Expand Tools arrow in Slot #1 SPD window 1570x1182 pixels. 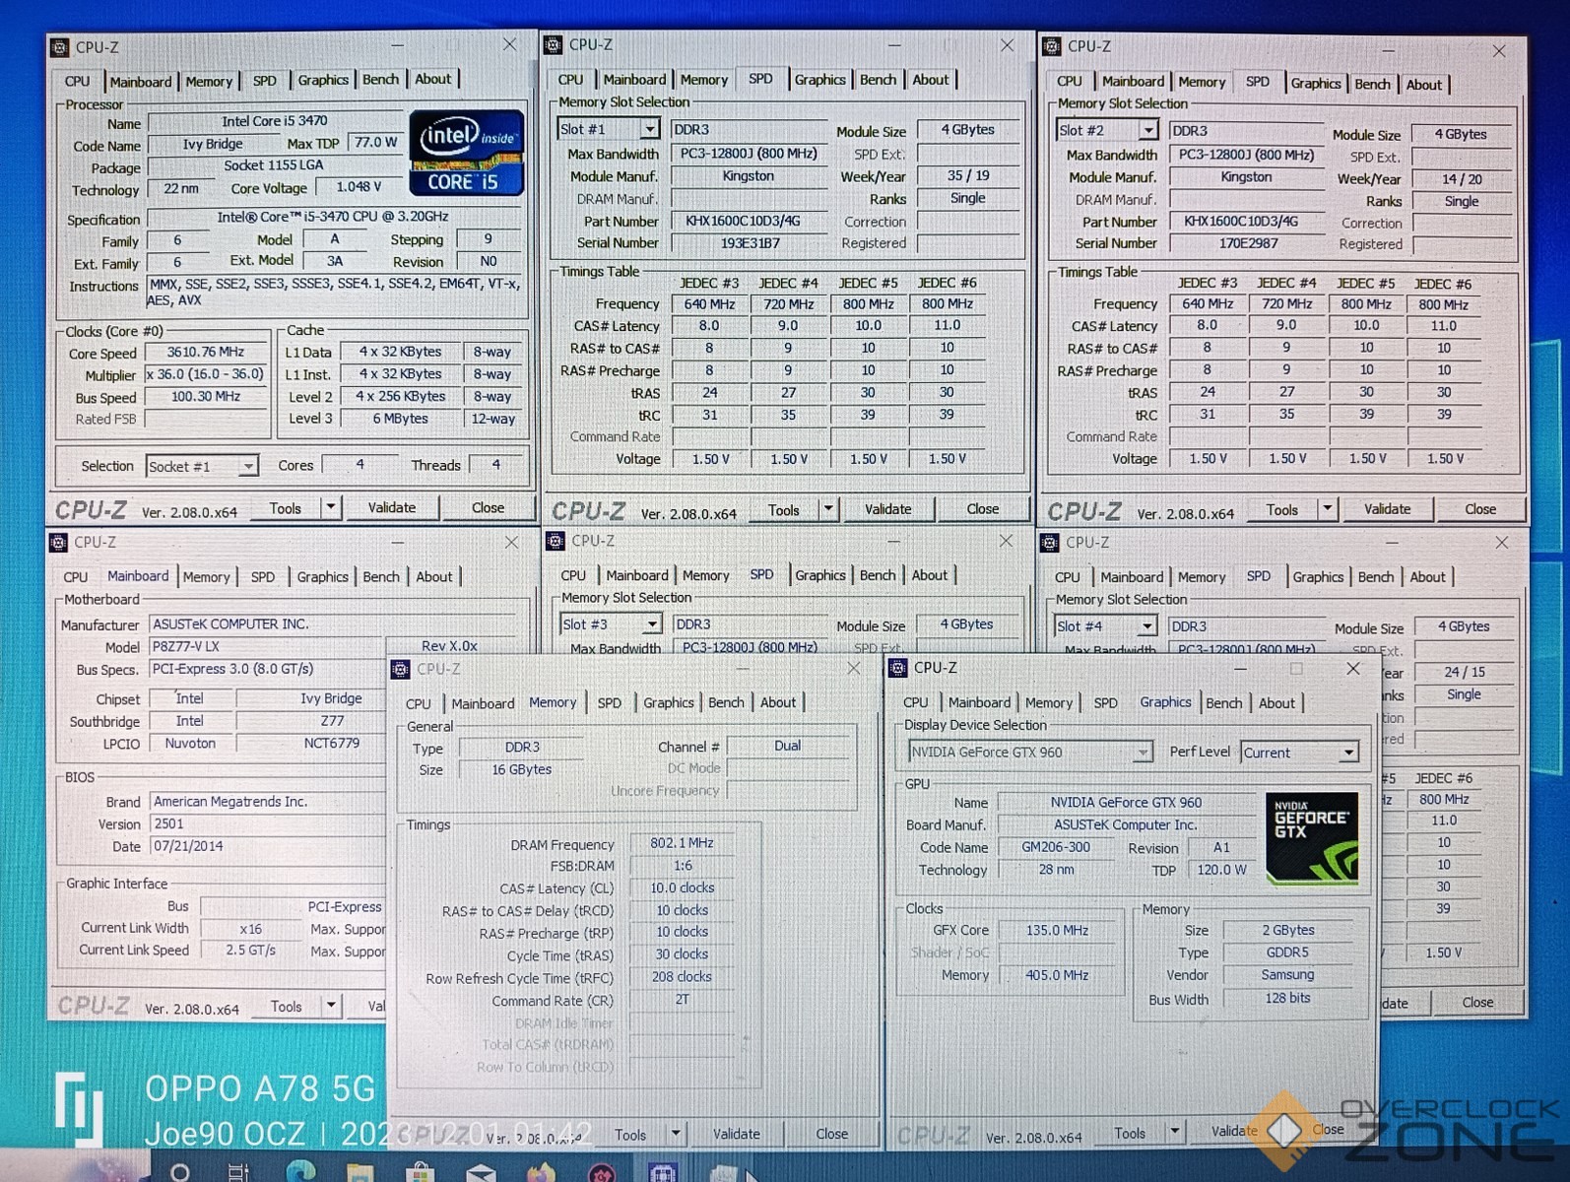pyautogui.click(x=828, y=509)
